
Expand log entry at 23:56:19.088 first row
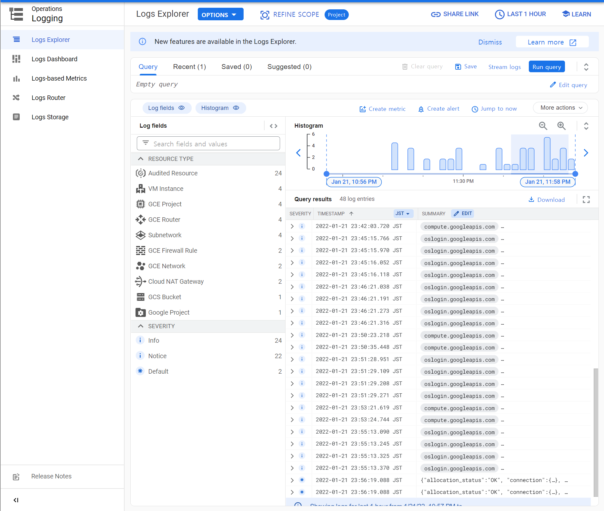(x=292, y=480)
